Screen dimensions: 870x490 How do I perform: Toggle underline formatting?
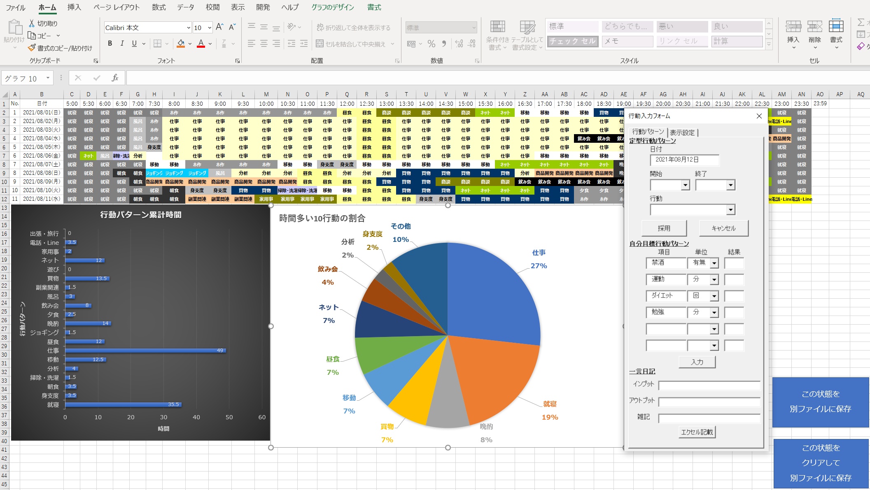point(134,43)
